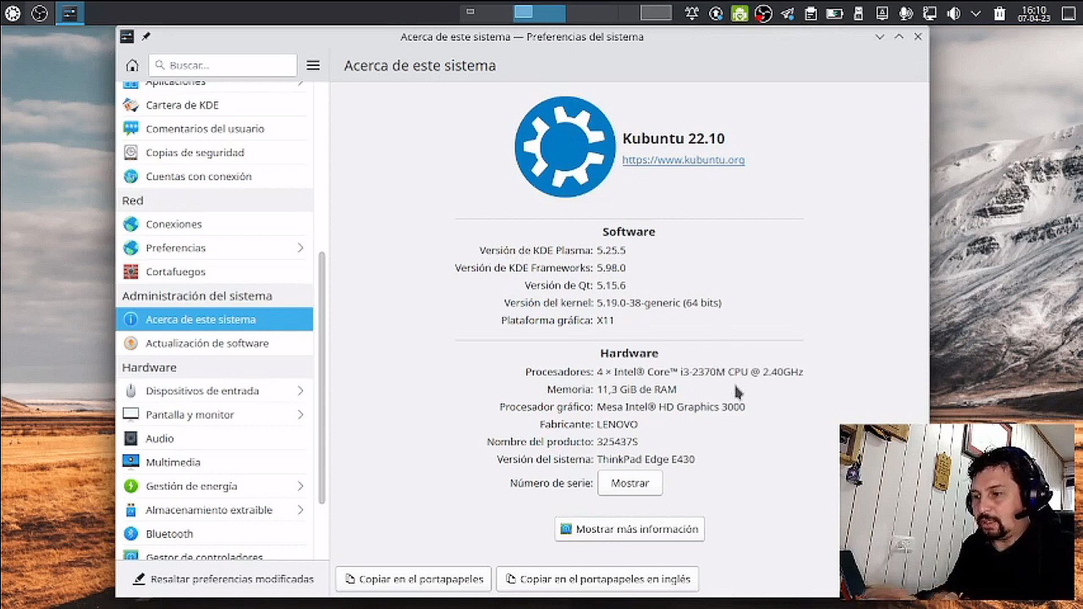This screenshot has width=1083, height=609.
Task: Click the Buscar search field
Action: [223, 65]
